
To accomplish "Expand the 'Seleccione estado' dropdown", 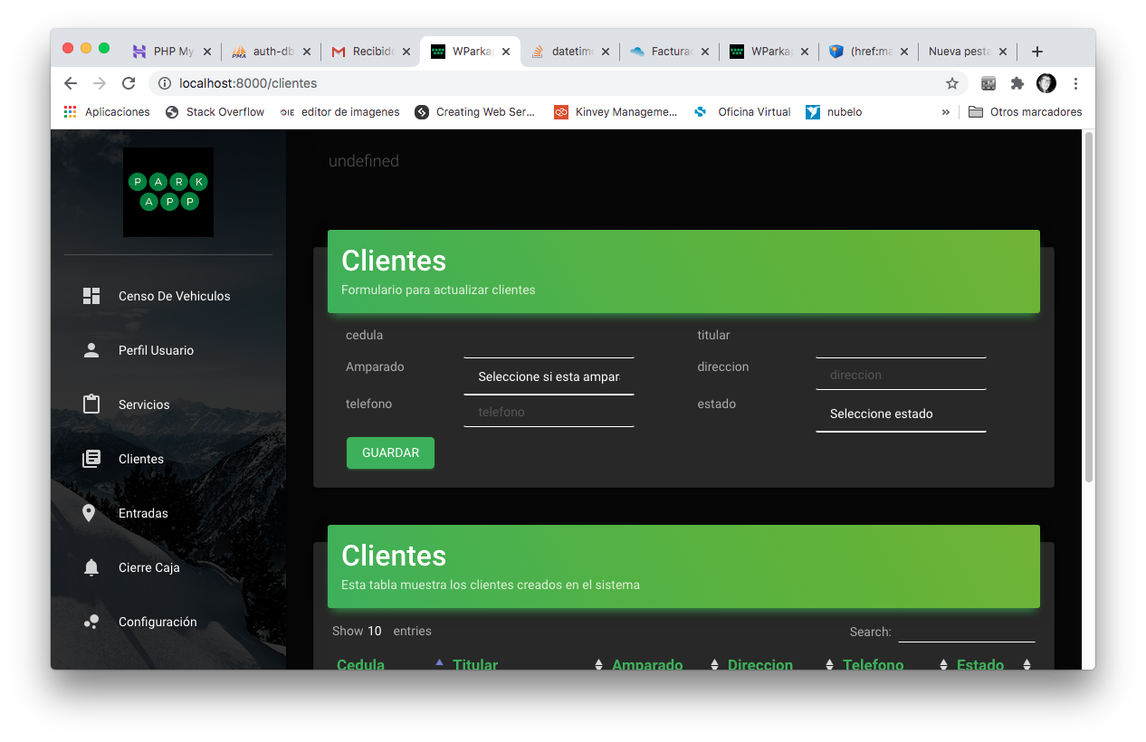I will point(901,414).
